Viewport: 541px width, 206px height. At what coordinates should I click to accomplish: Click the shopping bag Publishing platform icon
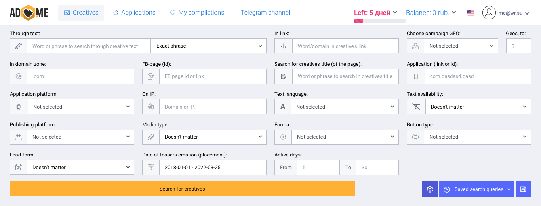(x=19, y=137)
